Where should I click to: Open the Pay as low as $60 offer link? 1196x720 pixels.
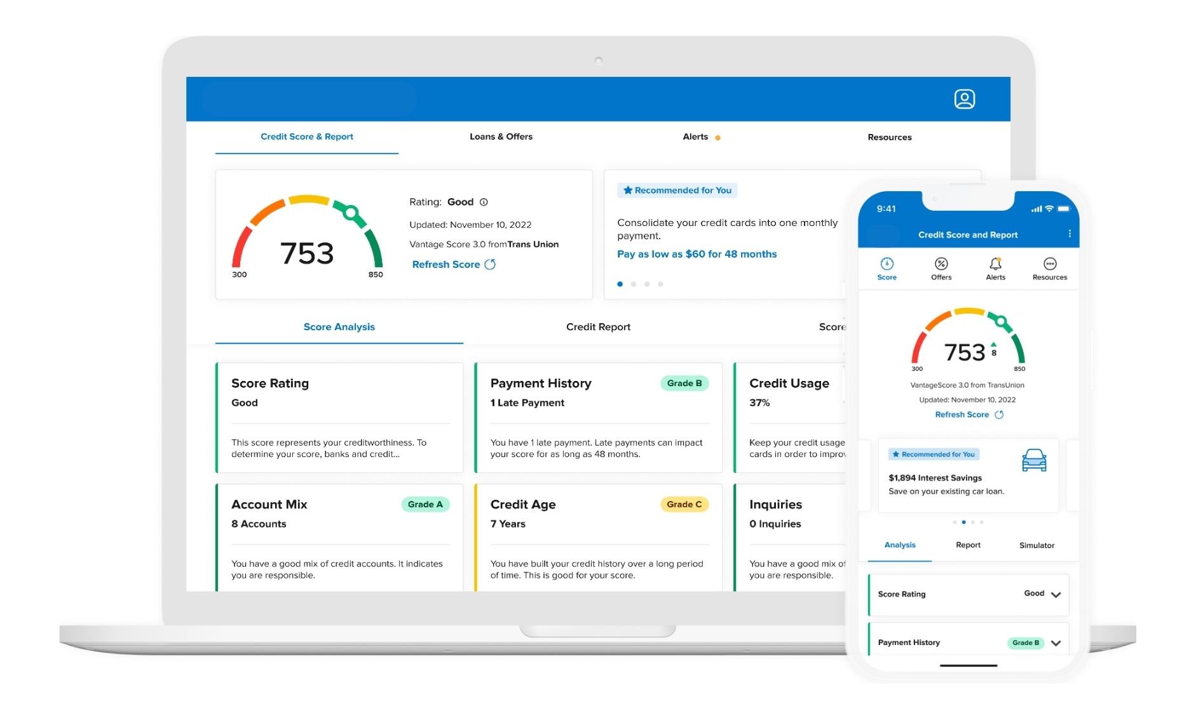(697, 253)
